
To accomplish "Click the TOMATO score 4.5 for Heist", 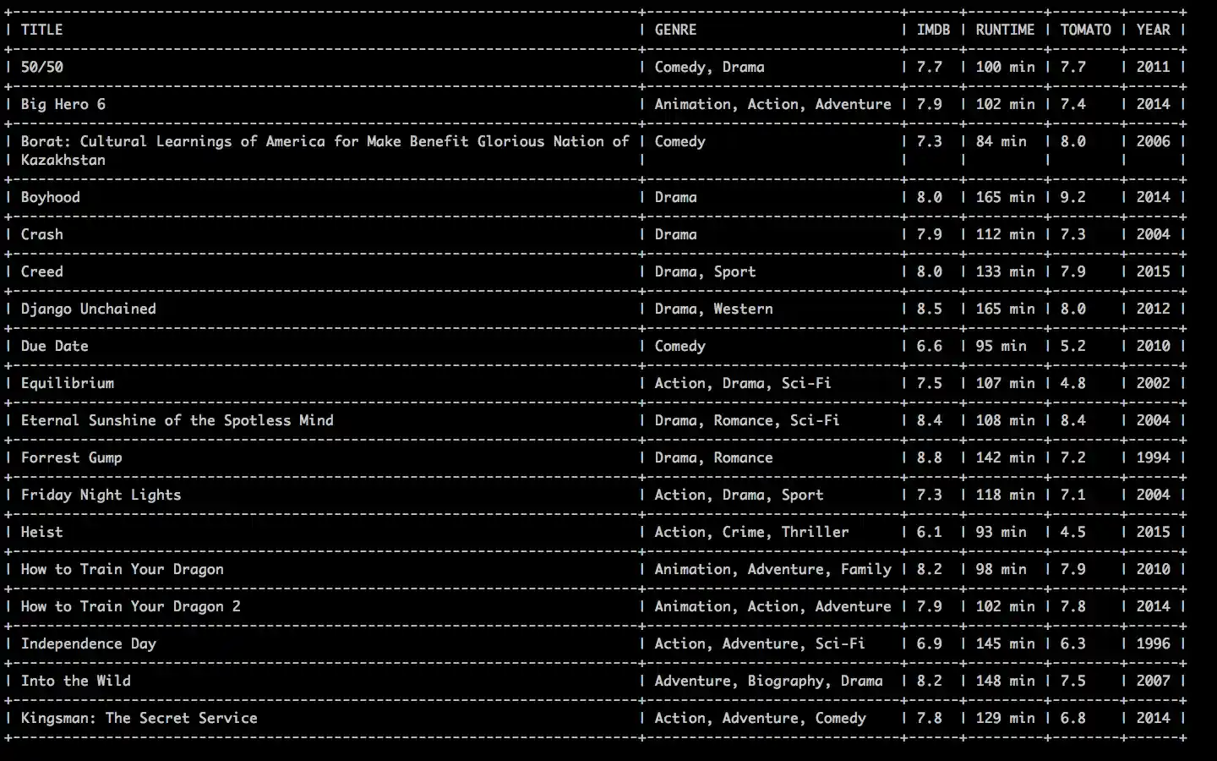I will [x=1072, y=532].
